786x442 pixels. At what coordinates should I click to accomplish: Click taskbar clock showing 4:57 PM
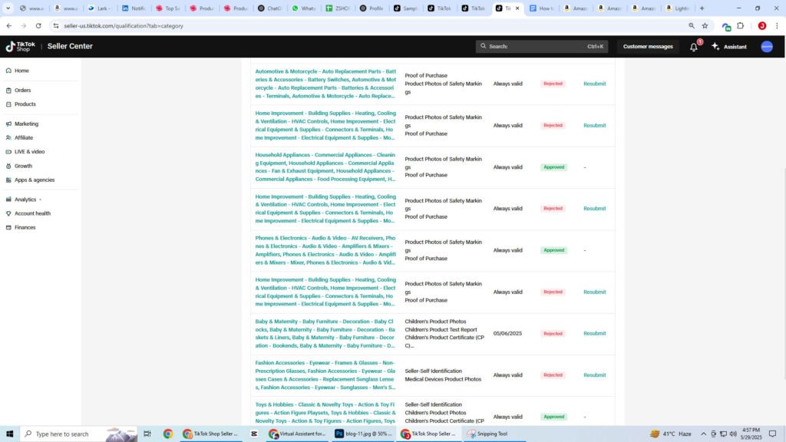click(x=751, y=434)
